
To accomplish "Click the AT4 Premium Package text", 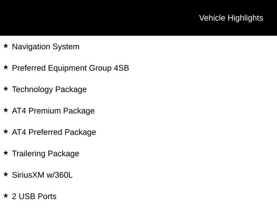I will point(53,111).
